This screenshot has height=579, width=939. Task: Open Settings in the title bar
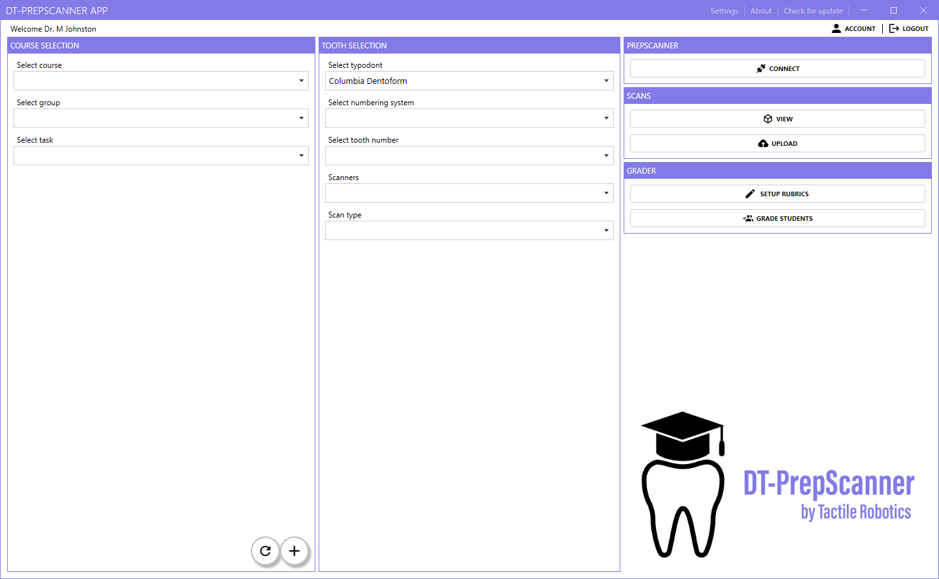(x=724, y=11)
